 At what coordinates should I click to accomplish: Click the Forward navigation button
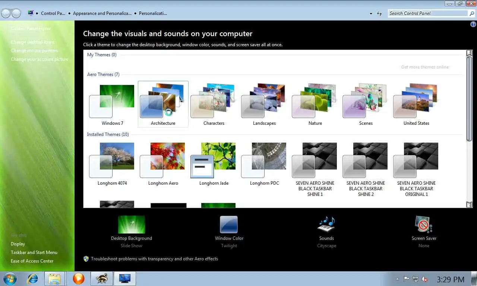16,13
